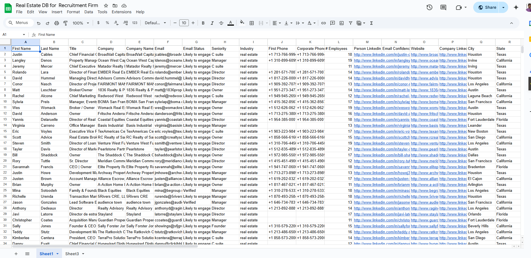531x258 pixels.
Task: Open the Format menu
Action: coord(73,12)
